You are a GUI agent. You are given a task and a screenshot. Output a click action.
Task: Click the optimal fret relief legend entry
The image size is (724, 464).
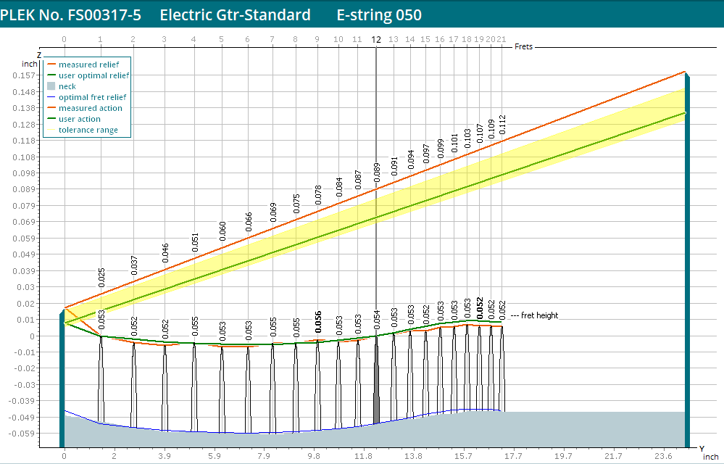point(92,97)
